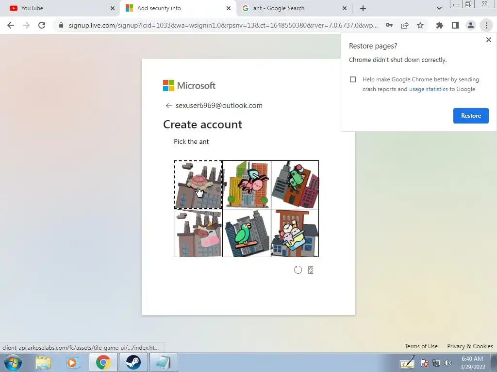Open the Windows Start menu

tap(13, 362)
